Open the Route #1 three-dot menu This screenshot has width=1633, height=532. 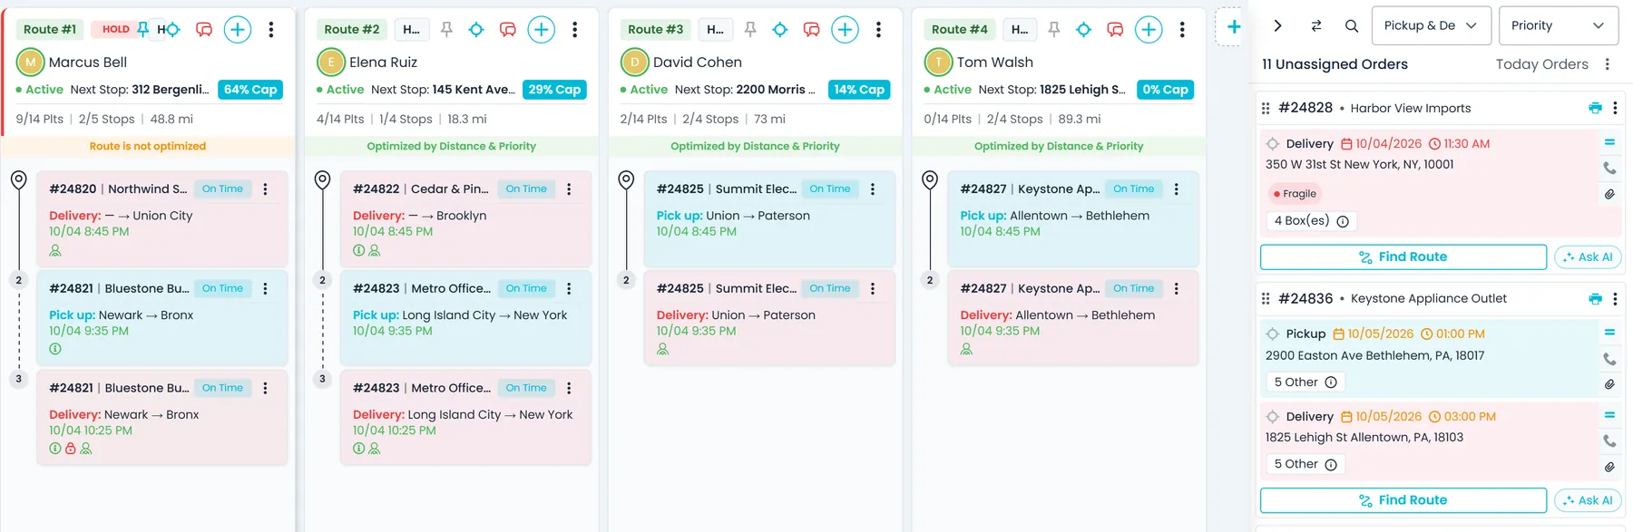[271, 30]
